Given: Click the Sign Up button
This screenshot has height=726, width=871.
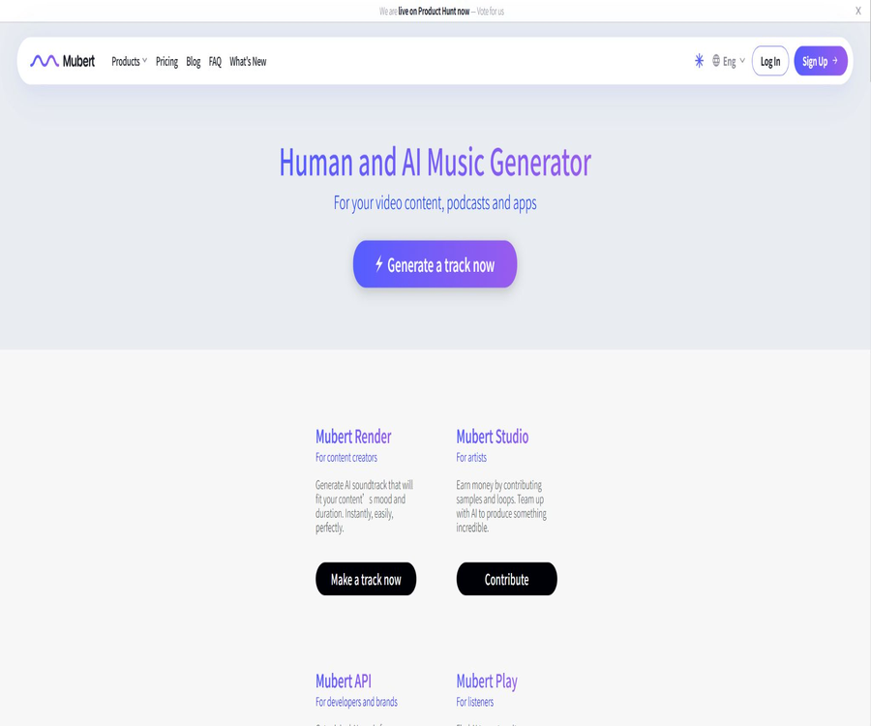Looking at the screenshot, I should (x=821, y=61).
